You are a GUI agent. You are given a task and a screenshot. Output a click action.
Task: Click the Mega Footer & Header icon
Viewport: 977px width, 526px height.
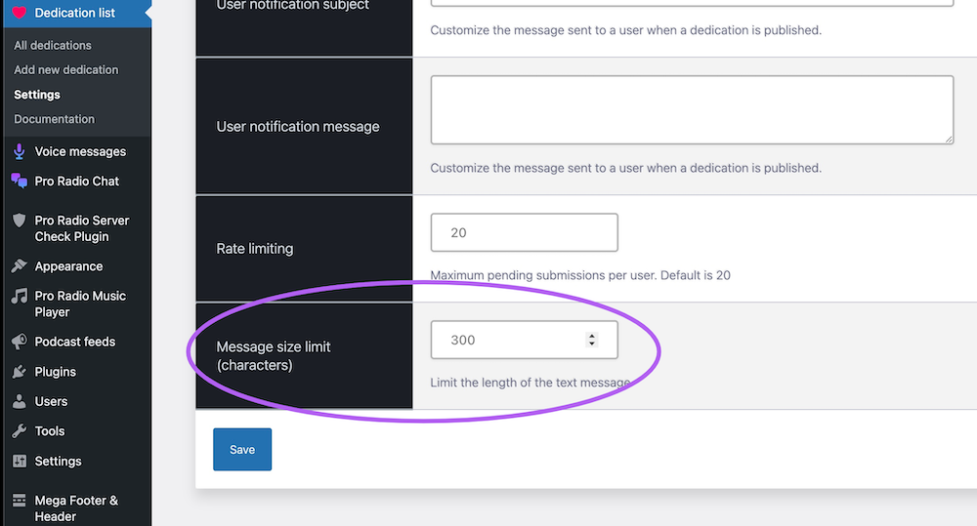(19, 501)
